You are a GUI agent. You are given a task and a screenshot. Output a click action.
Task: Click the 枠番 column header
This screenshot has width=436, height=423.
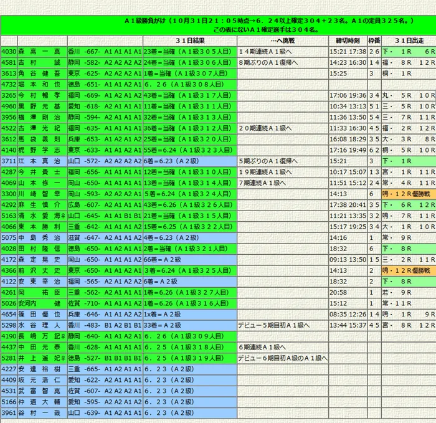(374, 40)
